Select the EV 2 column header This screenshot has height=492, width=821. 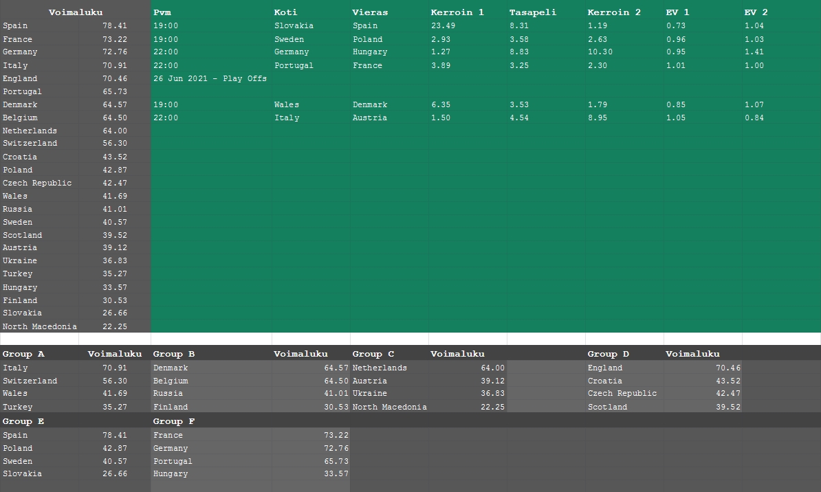click(756, 12)
